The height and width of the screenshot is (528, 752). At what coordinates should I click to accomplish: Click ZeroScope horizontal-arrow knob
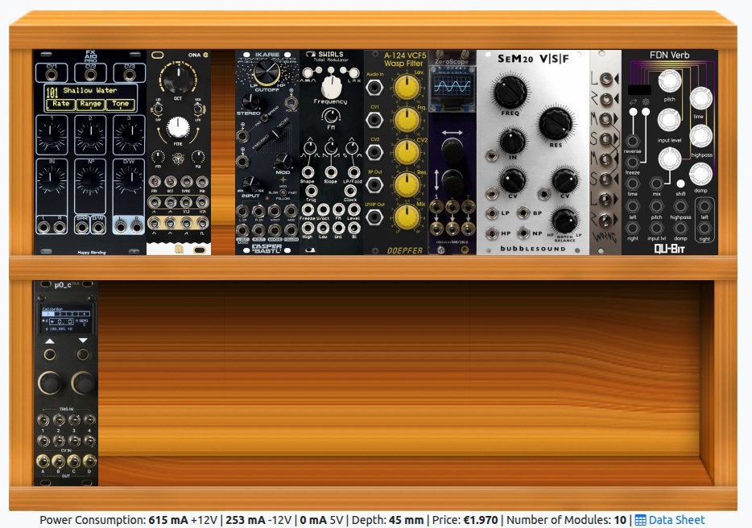coord(452,149)
